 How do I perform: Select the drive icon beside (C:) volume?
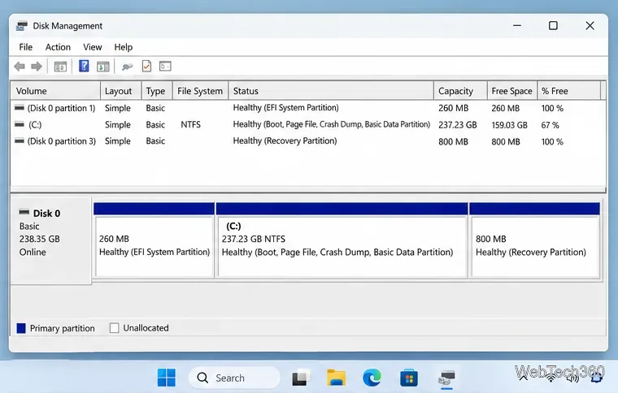coord(20,124)
